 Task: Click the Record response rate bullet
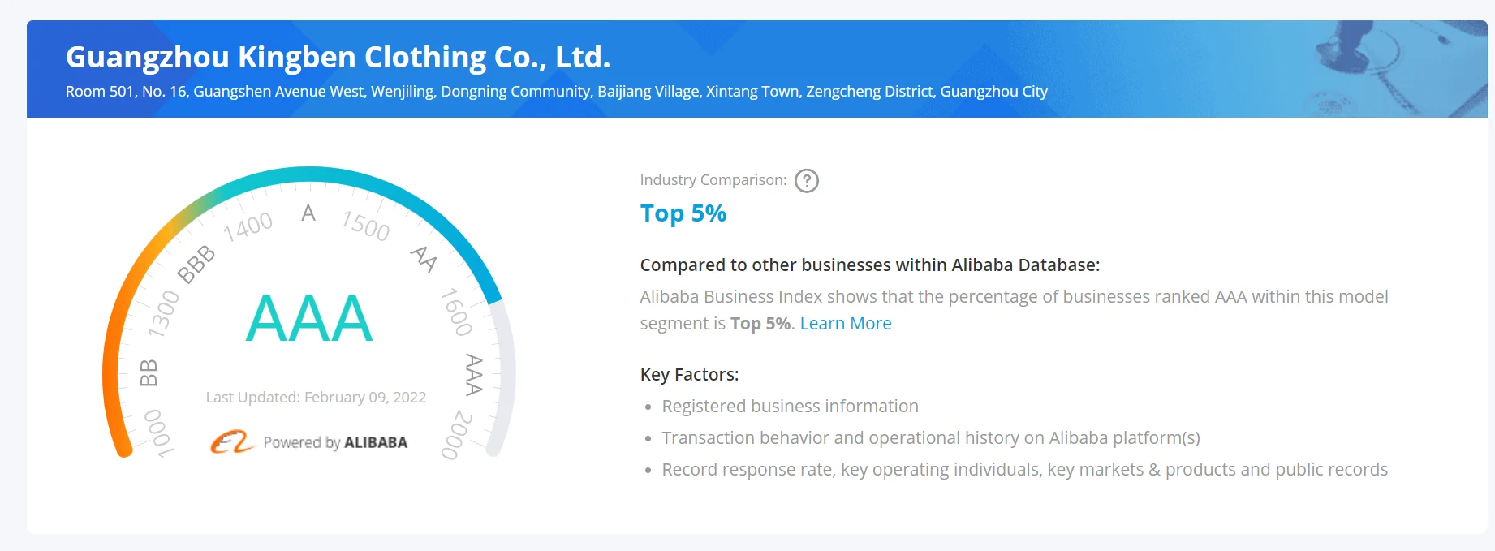point(1024,470)
